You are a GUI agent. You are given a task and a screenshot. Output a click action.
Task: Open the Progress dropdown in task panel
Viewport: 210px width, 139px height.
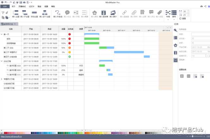201,43
